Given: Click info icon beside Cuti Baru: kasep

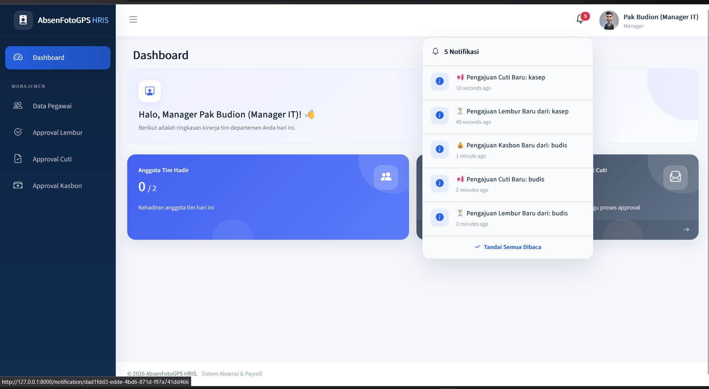Looking at the screenshot, I should click(x=439, y=81).
